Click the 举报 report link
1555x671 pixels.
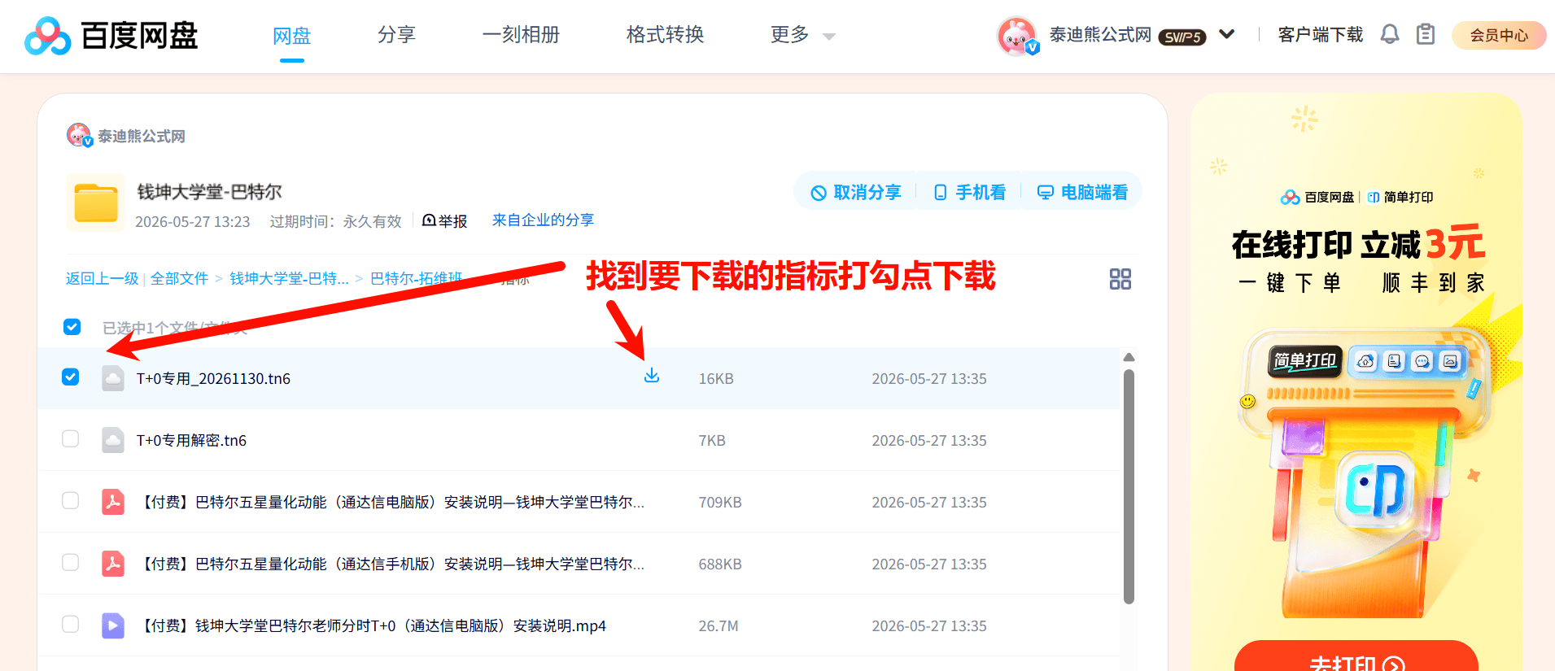(x=445, y=220)
